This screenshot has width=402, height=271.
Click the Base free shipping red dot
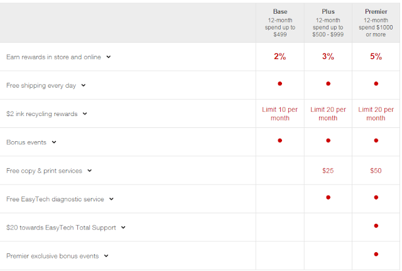click(x=280, y=83)
